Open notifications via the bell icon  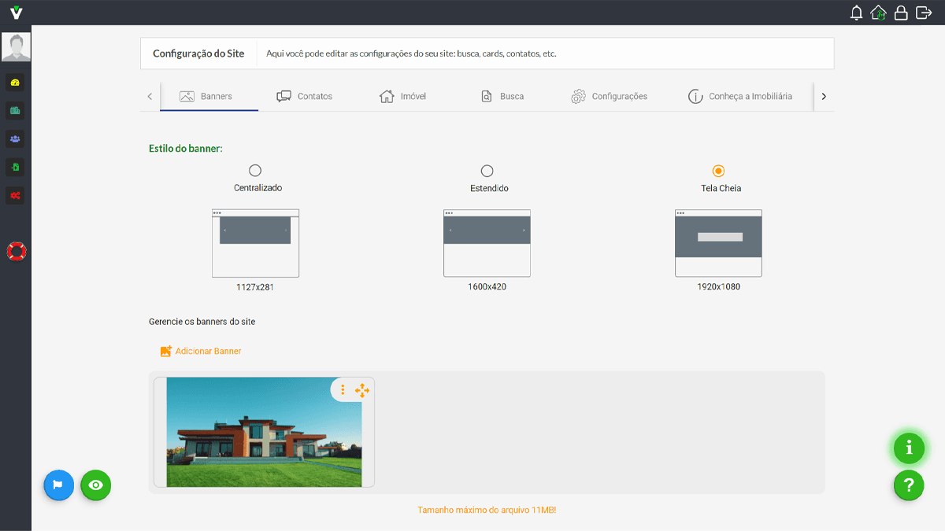pos(856,12)
